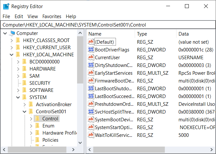This screenshot has height=154, width=216.
Task: Click the SYSTEM folder icon
Action: [24, 97]
